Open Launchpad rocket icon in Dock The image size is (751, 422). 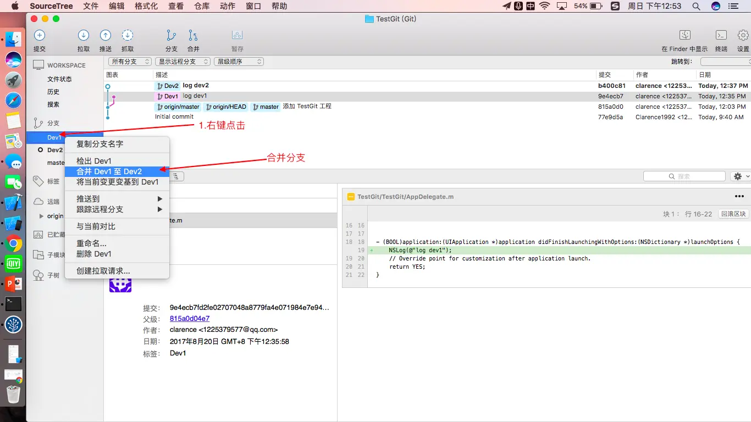click(13, 80)
